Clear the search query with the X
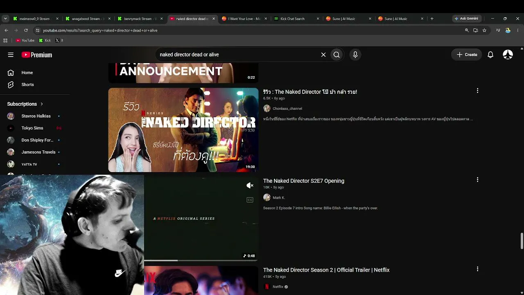Viewport: 524px width, 295px height. 323,54
